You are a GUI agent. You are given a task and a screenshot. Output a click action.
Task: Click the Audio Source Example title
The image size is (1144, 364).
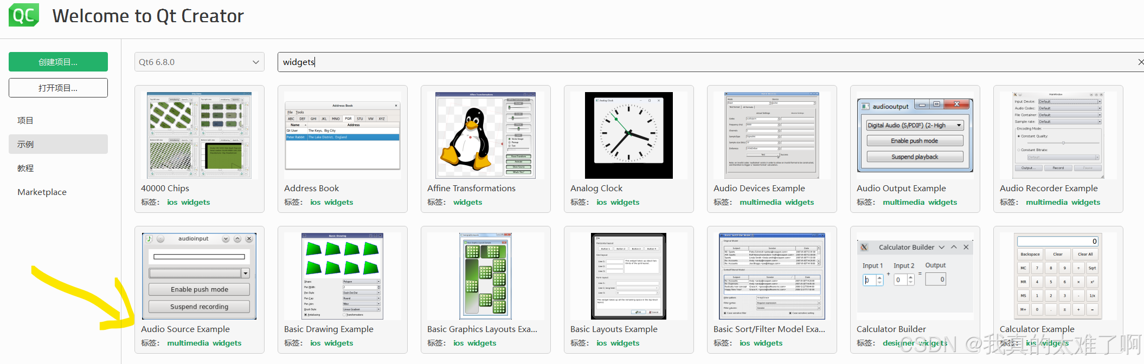coord(185,329)
